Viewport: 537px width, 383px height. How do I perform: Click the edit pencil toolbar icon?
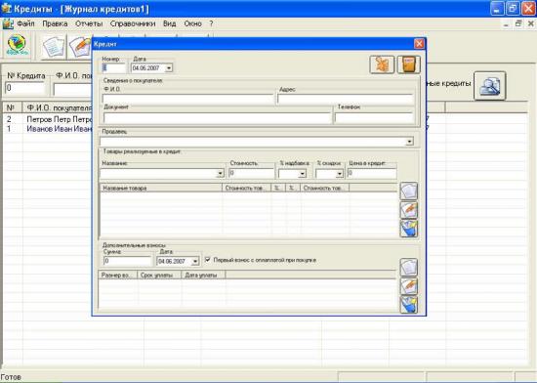click(x=80, y=47)
